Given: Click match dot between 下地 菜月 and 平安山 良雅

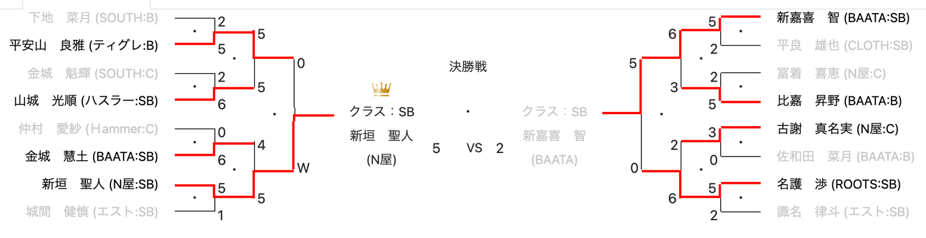Looking at the screenshot, I should pyautogui.click(x=195, y=30).
